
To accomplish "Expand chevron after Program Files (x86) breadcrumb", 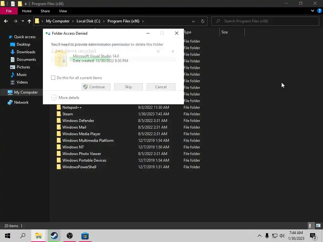I will [x=143, y=21].
